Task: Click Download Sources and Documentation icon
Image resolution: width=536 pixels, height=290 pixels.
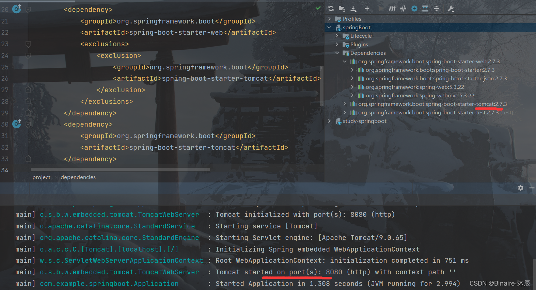Action: click(354, 9)
